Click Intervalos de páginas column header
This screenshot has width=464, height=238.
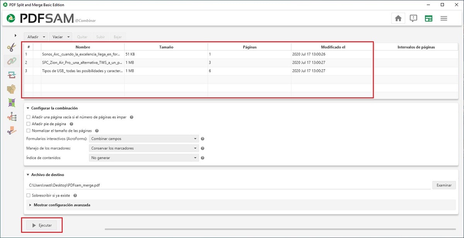click(x=416, y=47)
